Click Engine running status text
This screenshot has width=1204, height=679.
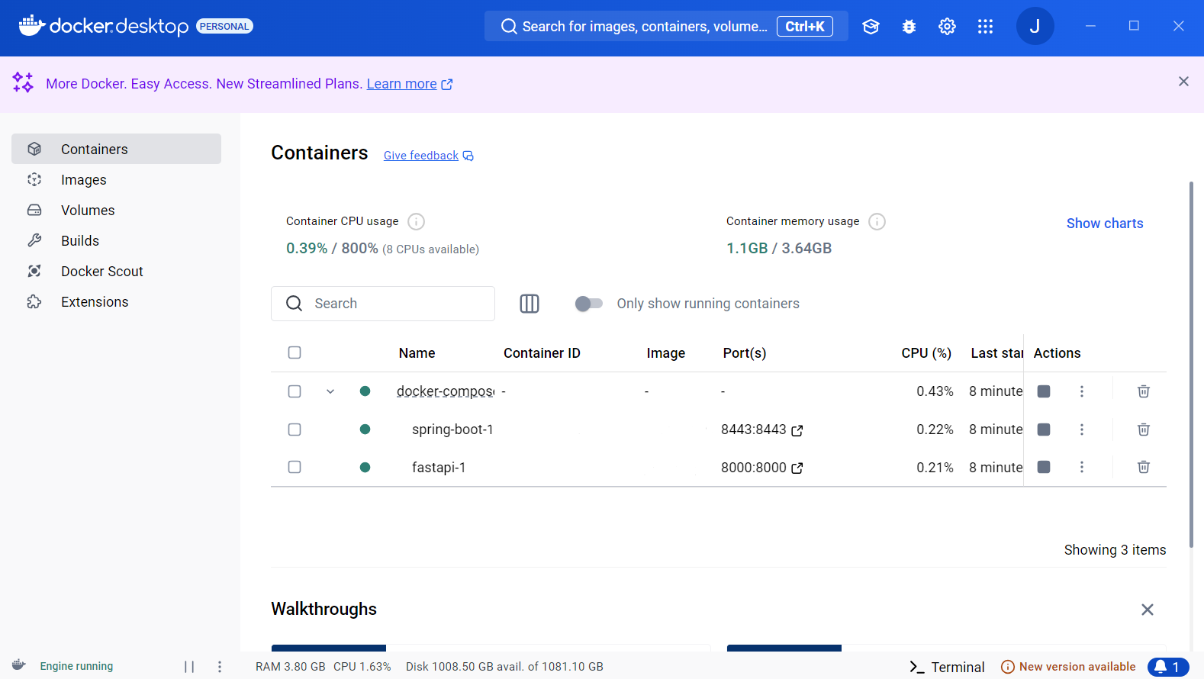(x=76, y=666)
